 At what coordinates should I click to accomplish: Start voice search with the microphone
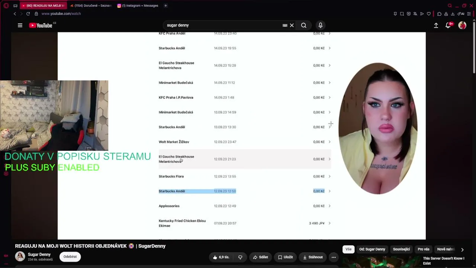[x=321, y=25]
